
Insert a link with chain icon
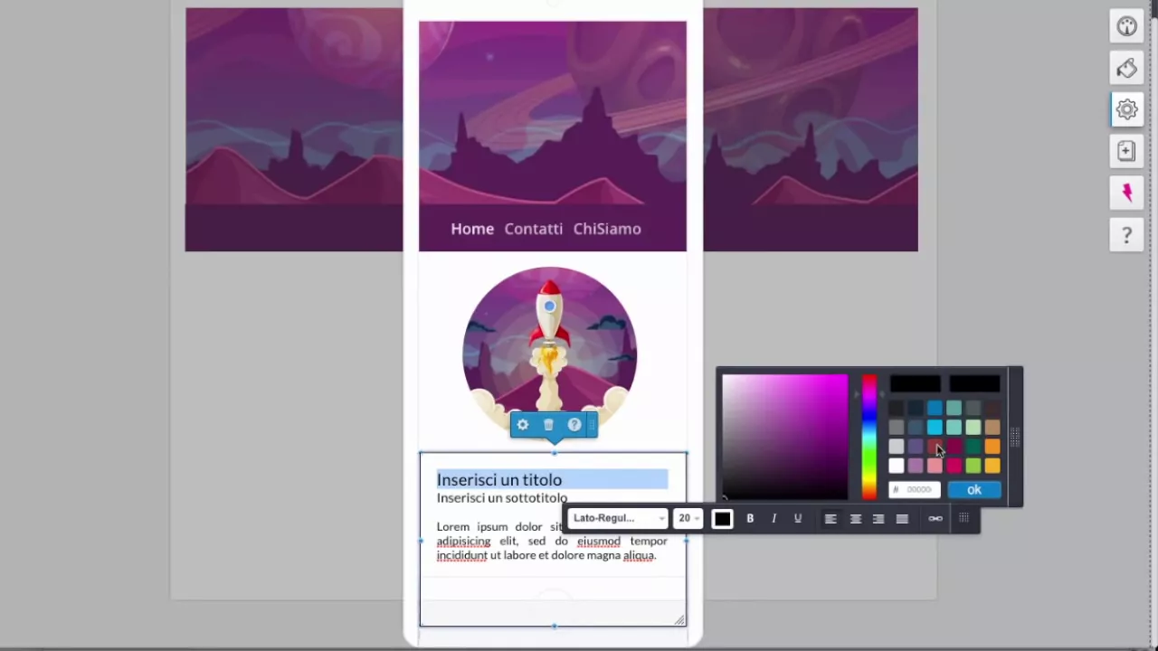coord(935,518)
